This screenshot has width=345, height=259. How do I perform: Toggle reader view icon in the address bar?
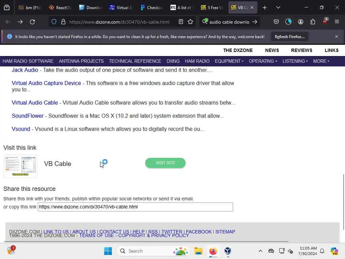(181, 22)
